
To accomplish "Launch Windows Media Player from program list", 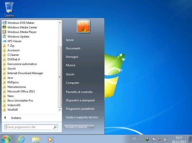I will pyautogui.click(x=19, y=32).
